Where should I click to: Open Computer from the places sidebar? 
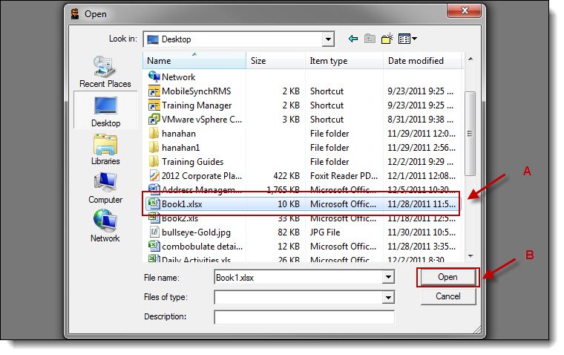coord(105,188)
